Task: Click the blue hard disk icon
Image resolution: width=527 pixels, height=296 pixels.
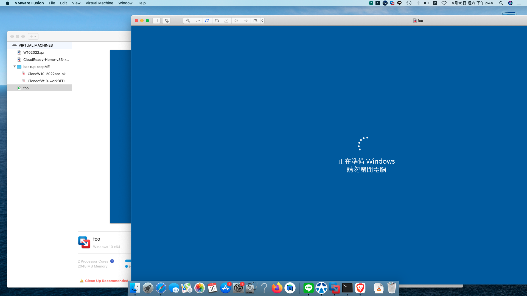Action: coord(207,21)
